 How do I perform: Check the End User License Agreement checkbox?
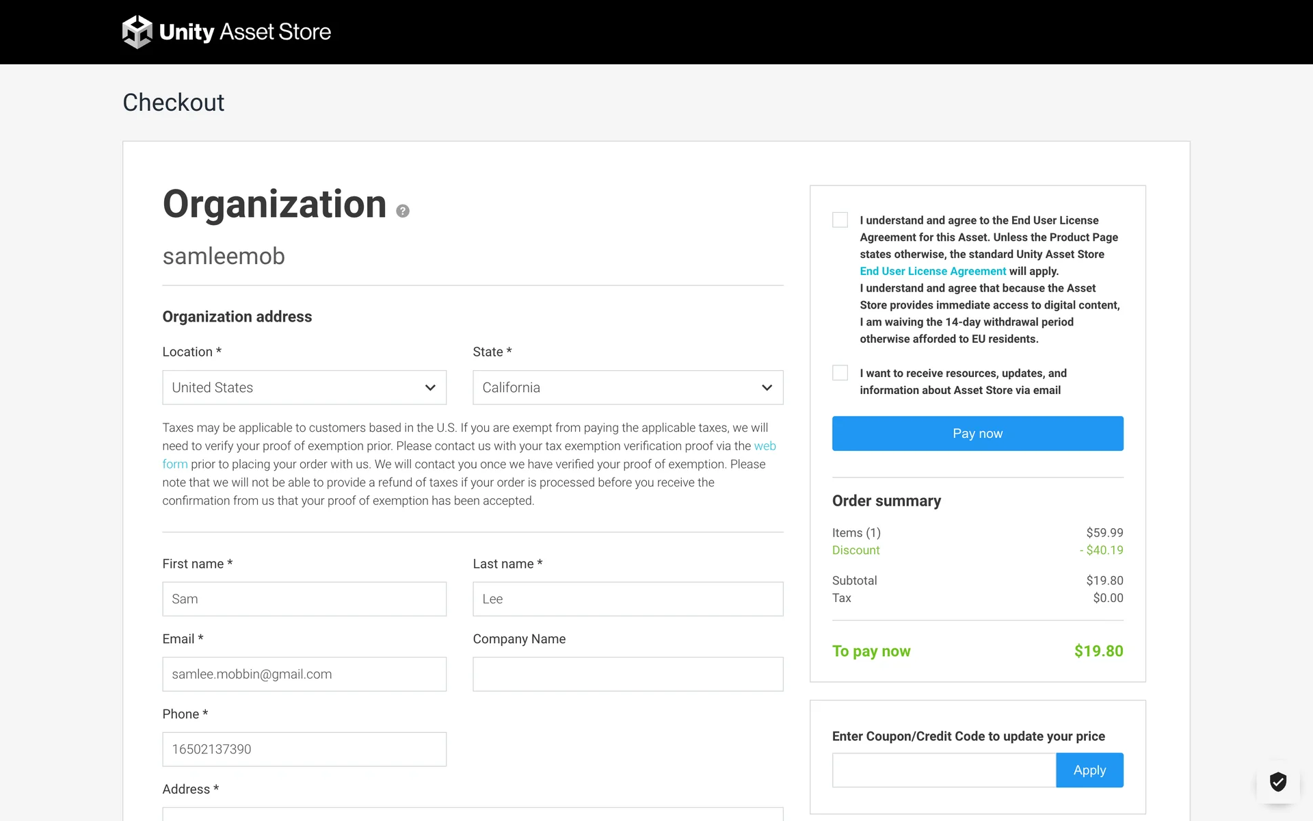[x=840, y=220]
